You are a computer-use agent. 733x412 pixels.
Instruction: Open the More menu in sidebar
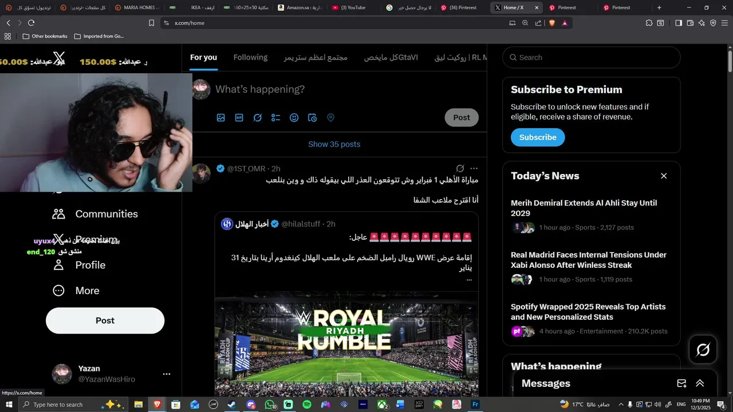click(x=76, y=291)
